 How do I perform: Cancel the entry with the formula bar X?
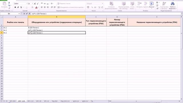click(x=24, y=14)
